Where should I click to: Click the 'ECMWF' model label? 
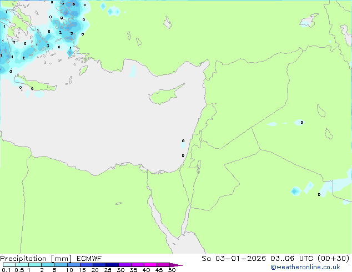tap(89, 259)
